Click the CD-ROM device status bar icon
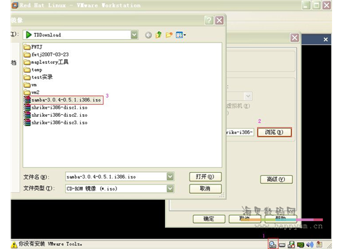Screen dimensions: 342x249 [273, 244]
